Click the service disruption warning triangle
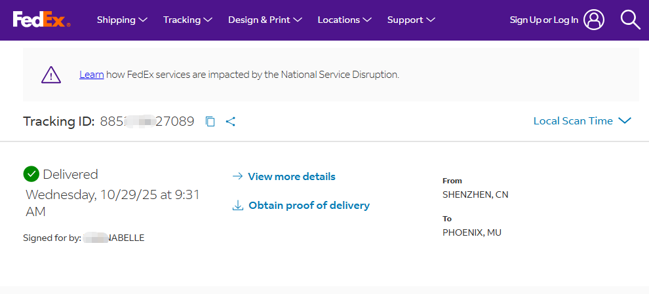649x294 pixels. tap(51, 75)
